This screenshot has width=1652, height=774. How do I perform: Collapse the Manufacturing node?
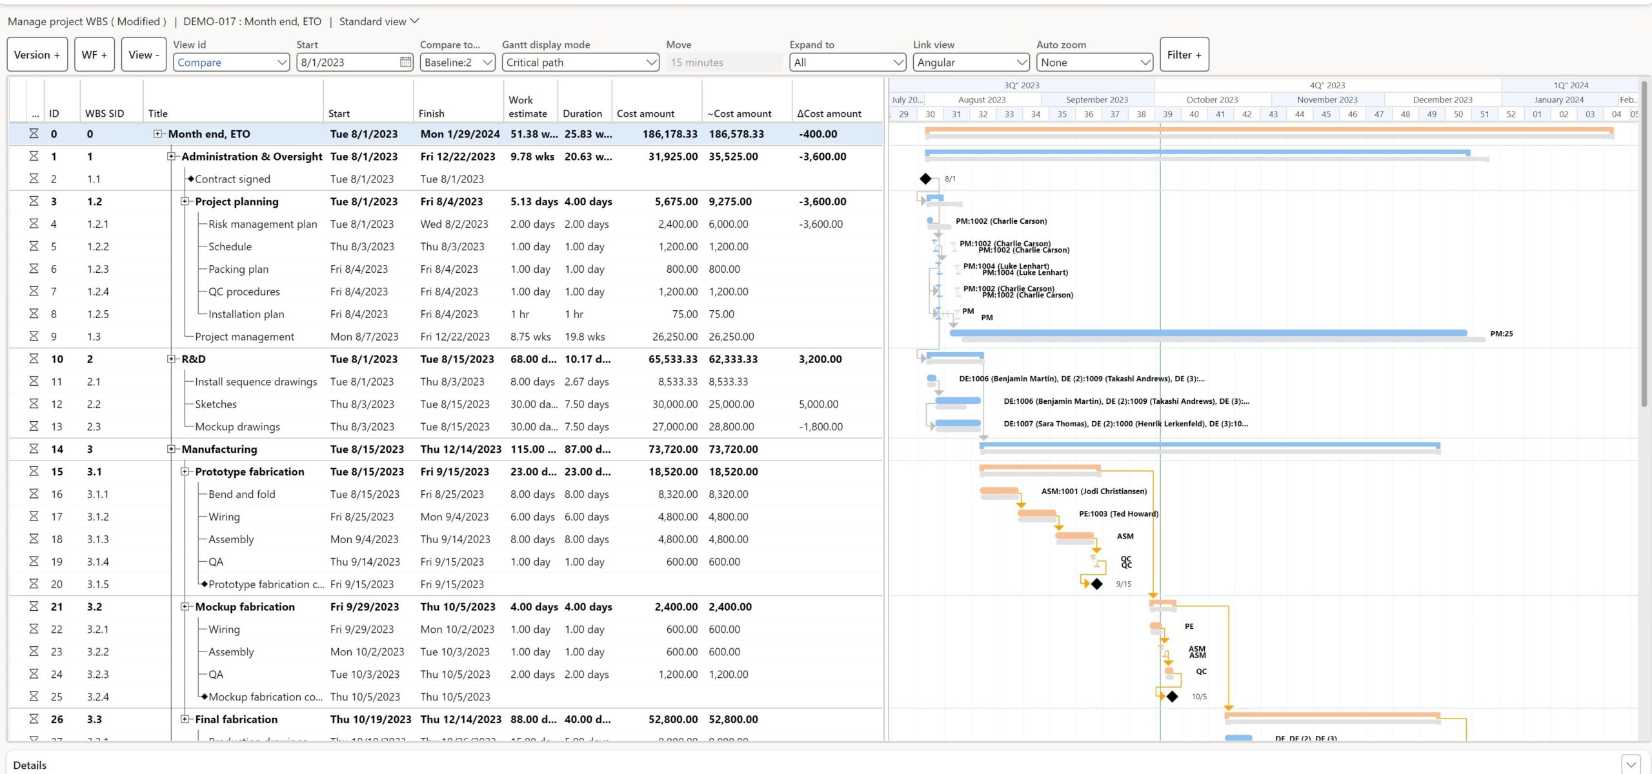click(171, 449)
